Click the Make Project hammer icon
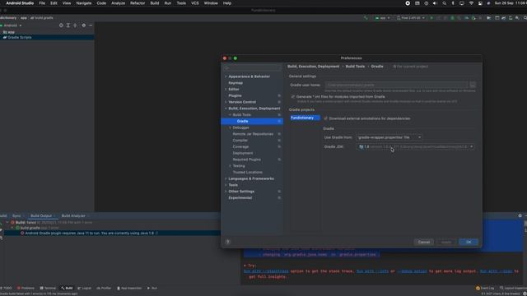 (366, 18)
